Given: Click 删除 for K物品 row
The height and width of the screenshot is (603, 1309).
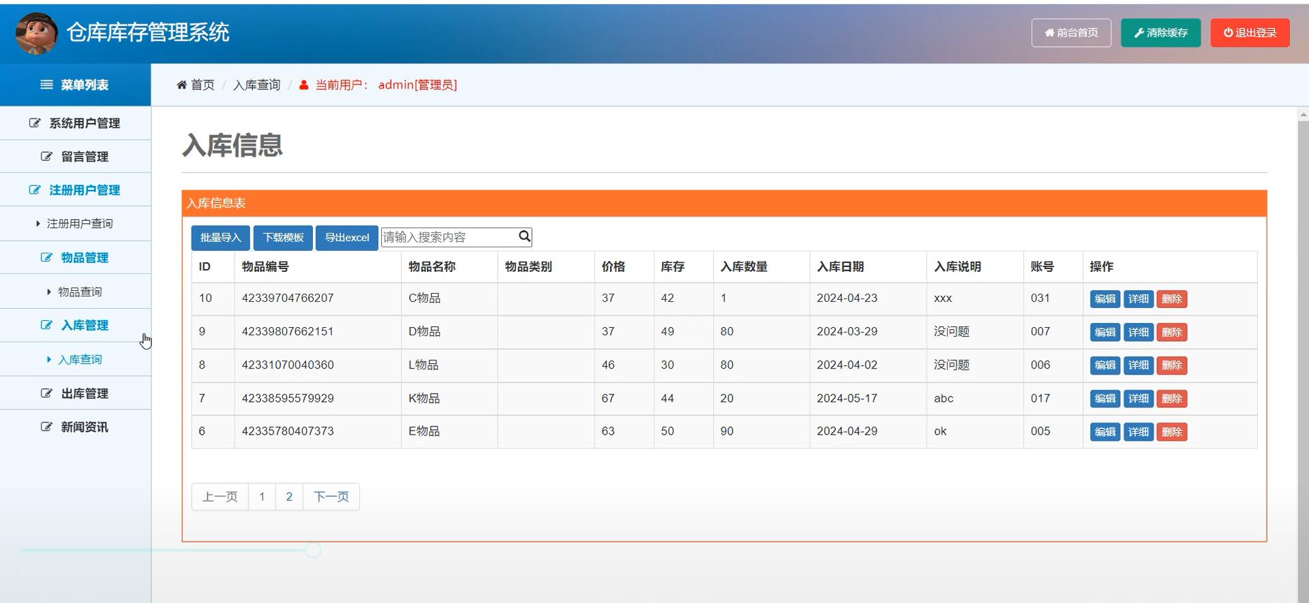Looking at the screenshot, I should [1171, 399].
